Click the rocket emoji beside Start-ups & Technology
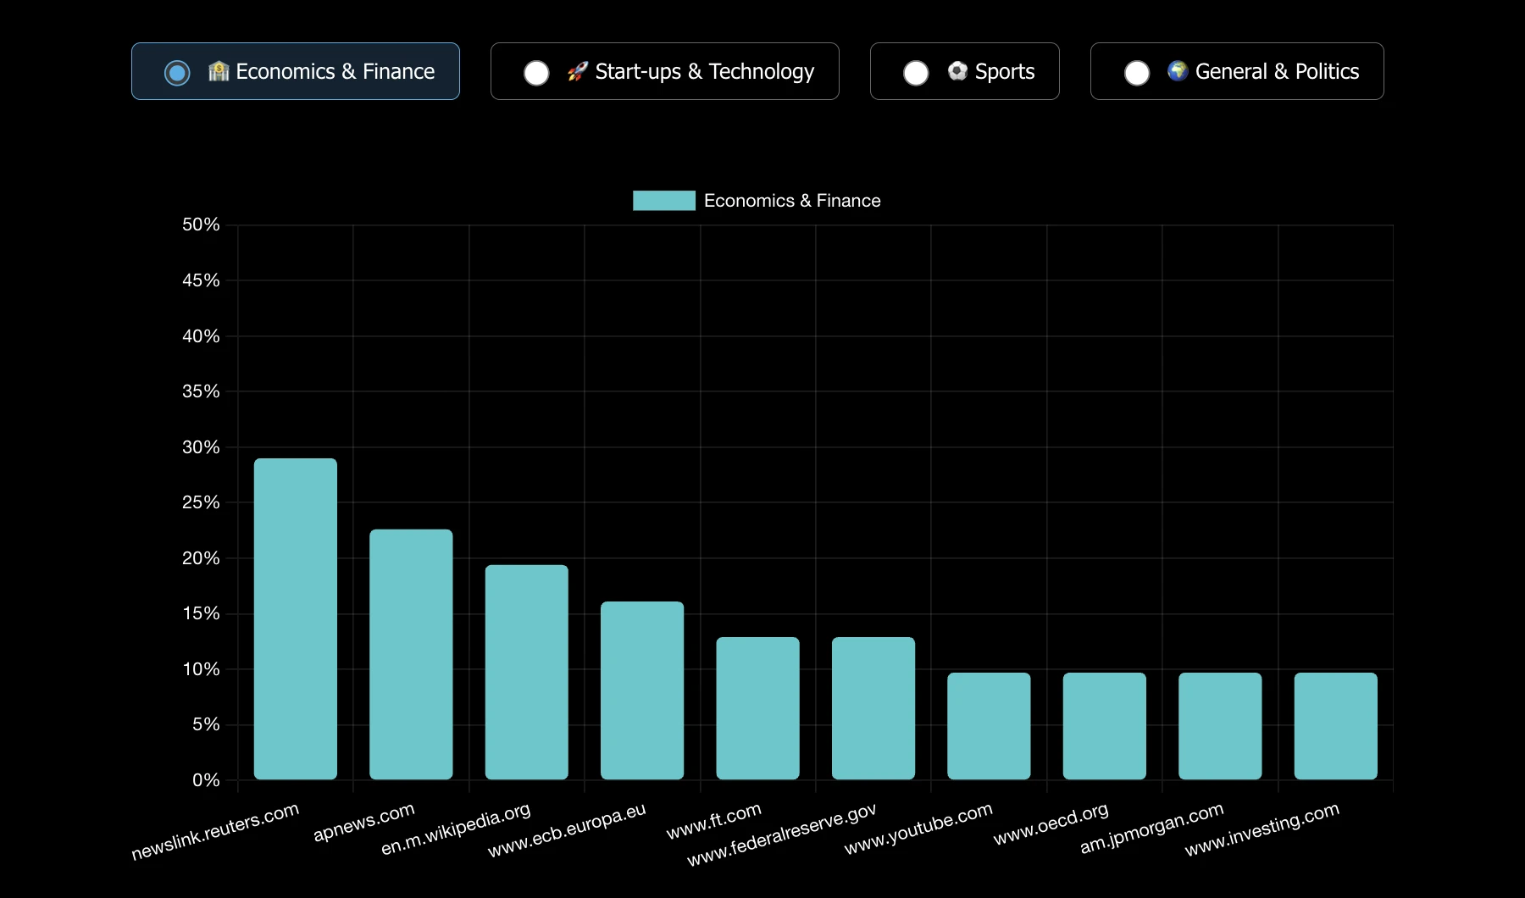Screen dimensions: 1525x898 point(578,71)
